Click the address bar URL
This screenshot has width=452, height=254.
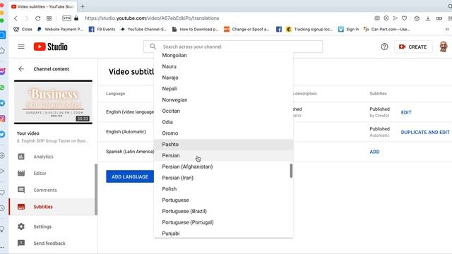[x=152, y=18]
